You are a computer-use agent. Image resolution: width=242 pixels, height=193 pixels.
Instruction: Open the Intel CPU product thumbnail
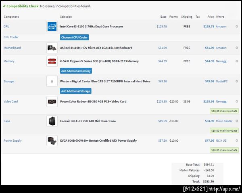pos(52,26)
